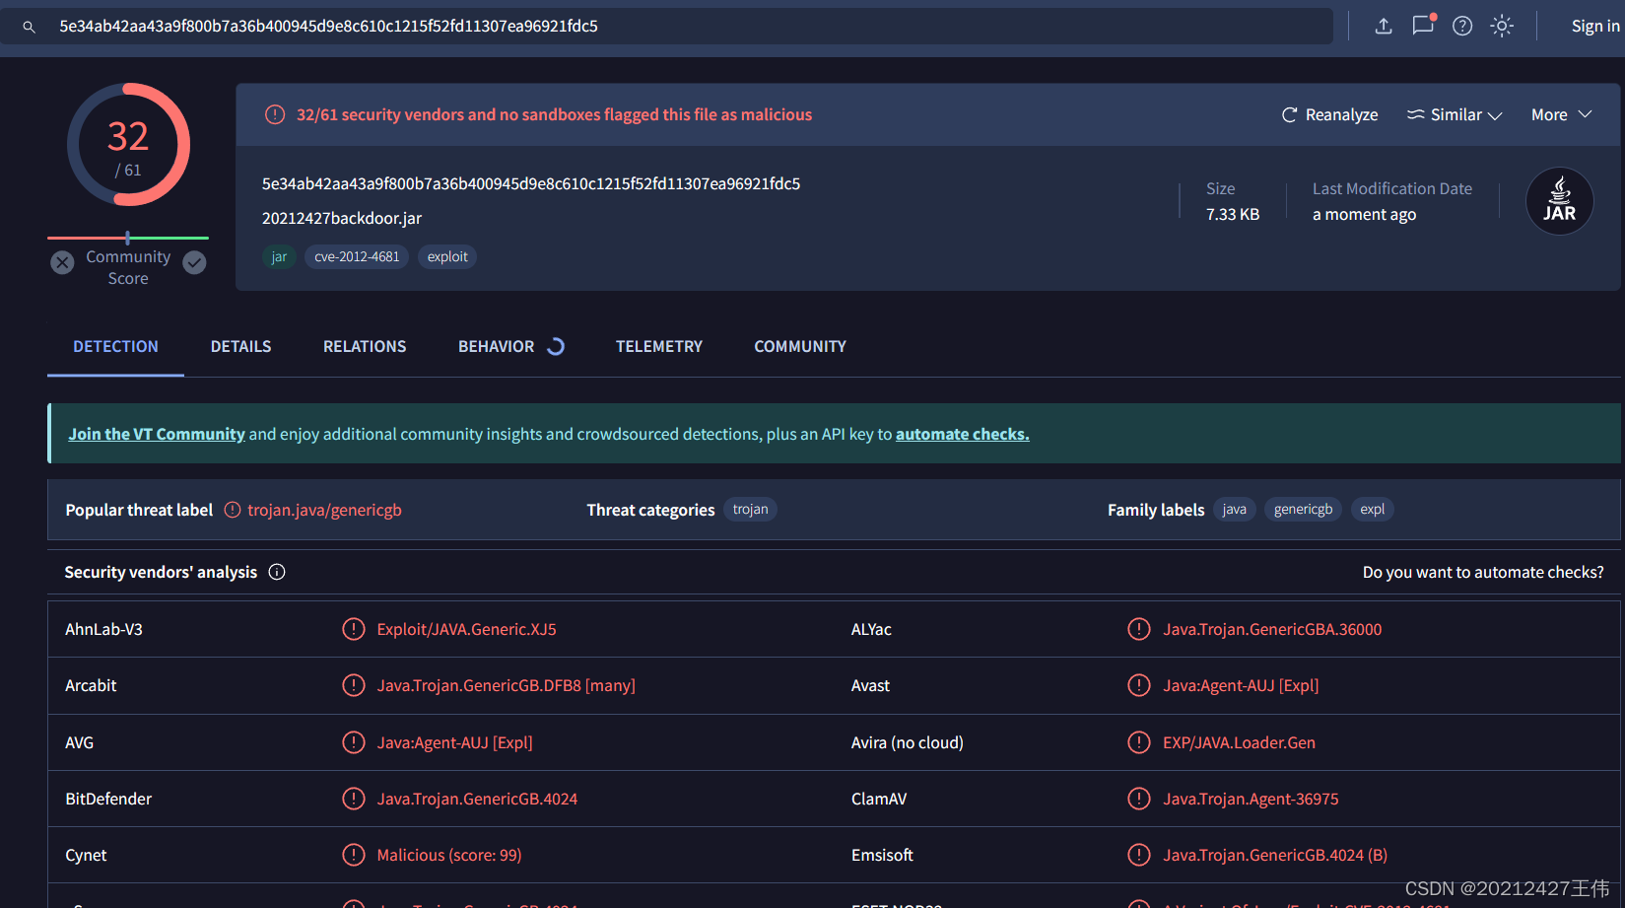
Task: Click the malicious alert icon in banner
Action: coord(275,114)
